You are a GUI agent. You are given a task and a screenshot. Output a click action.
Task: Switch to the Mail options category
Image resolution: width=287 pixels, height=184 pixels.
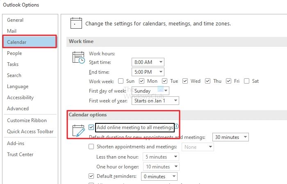point(12,31)
